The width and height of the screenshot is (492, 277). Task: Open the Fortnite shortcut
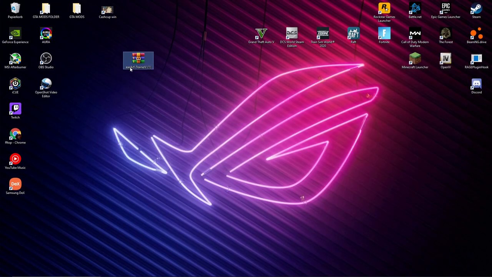point(384,35)
